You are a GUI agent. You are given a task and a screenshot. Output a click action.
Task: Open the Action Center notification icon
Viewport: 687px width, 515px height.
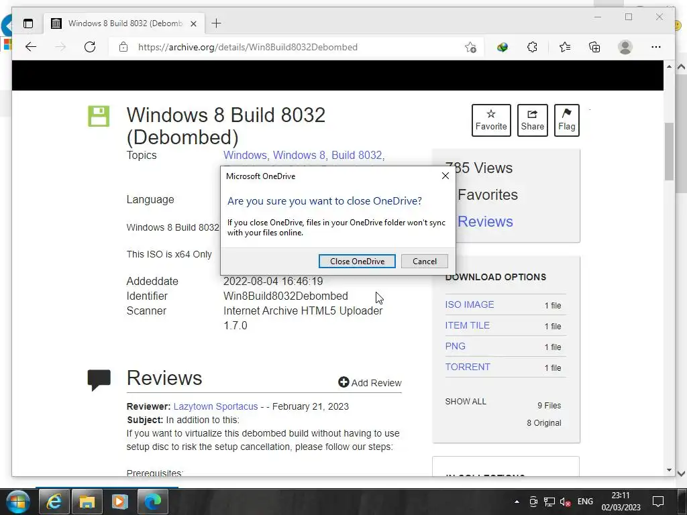tap(658, 502)
